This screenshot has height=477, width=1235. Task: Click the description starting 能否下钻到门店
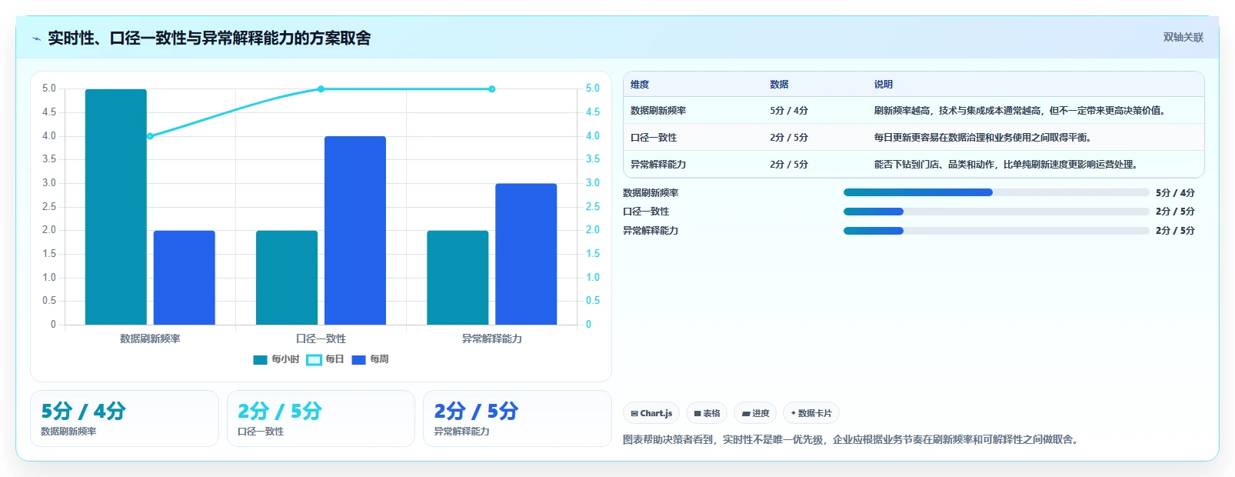pos(1007,165)
